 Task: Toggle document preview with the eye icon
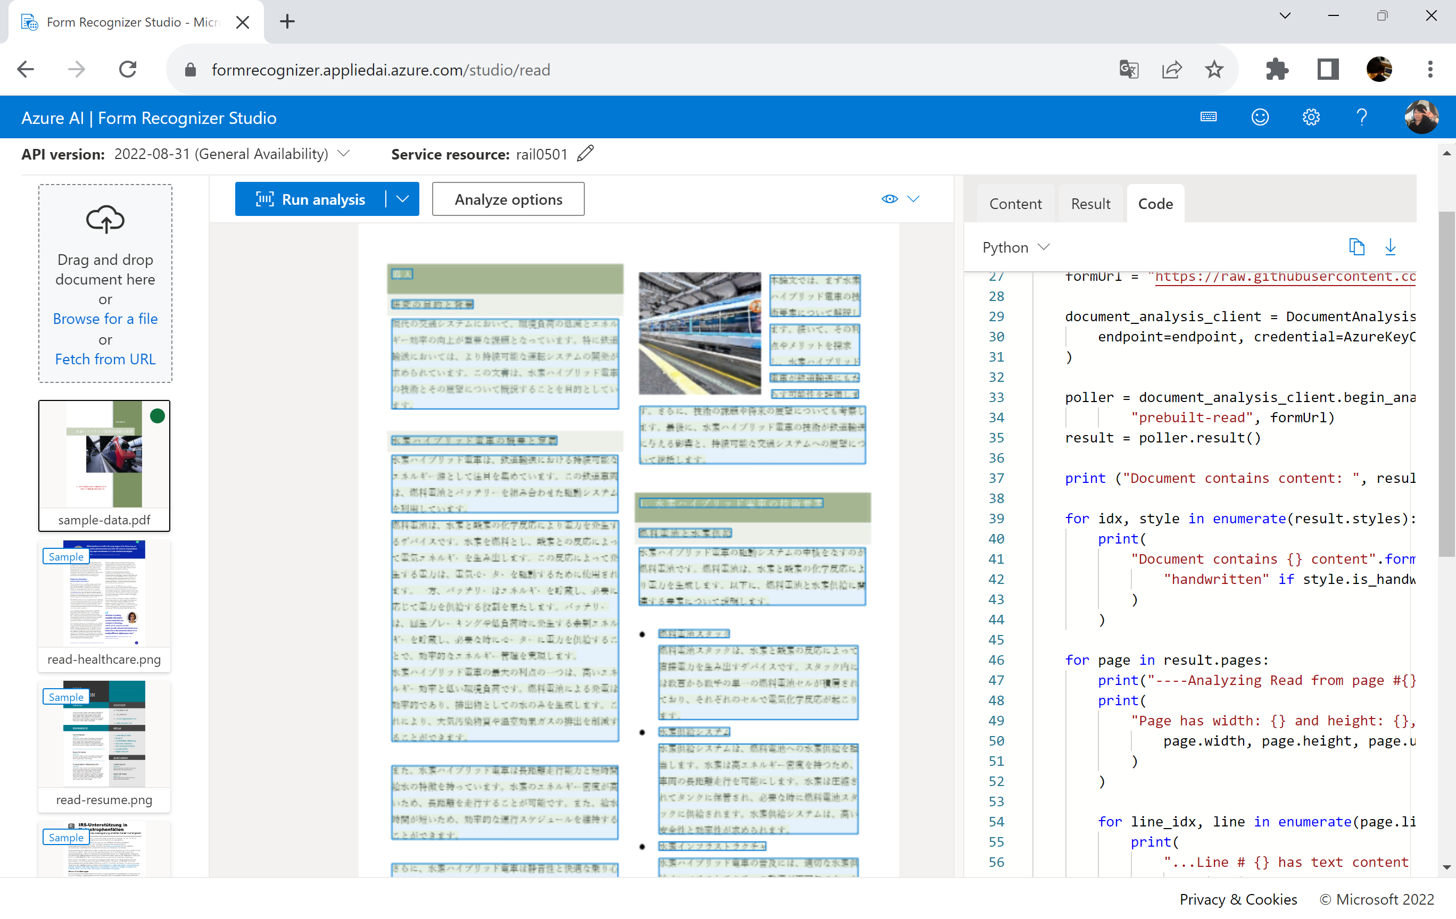pyautogui.click(x=889, y=199)
